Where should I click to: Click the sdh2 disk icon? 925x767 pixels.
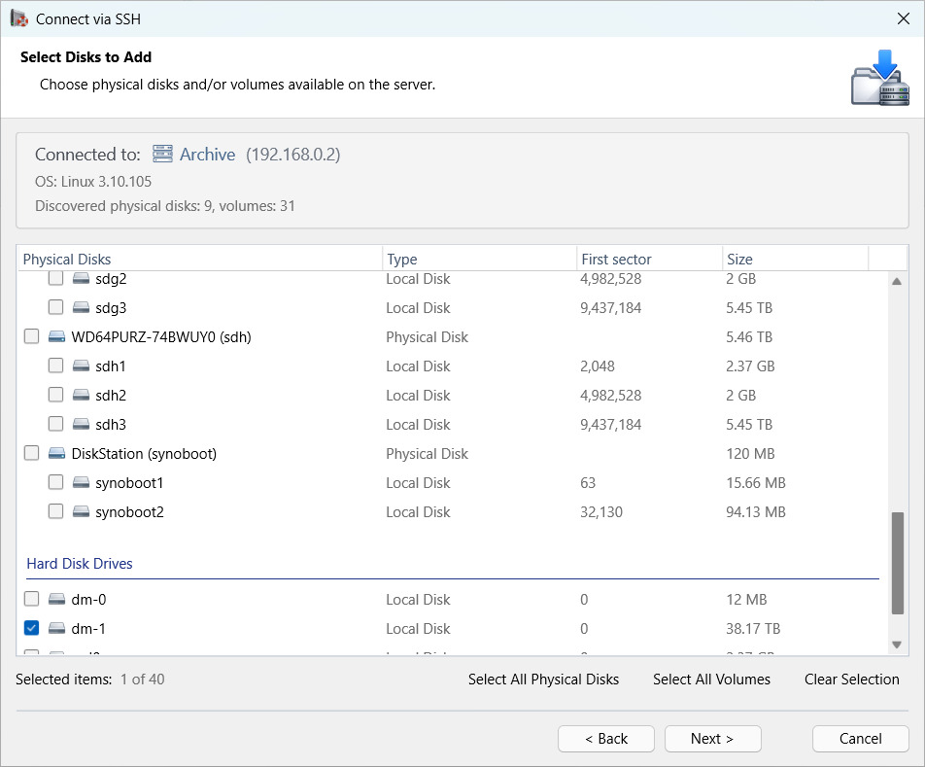[x=81, y=396]
